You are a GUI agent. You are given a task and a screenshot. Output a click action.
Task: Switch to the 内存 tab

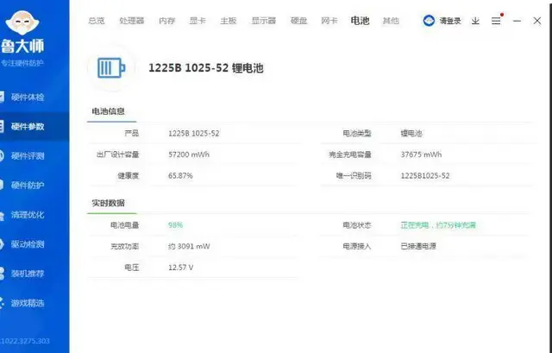tap(166, 21)
